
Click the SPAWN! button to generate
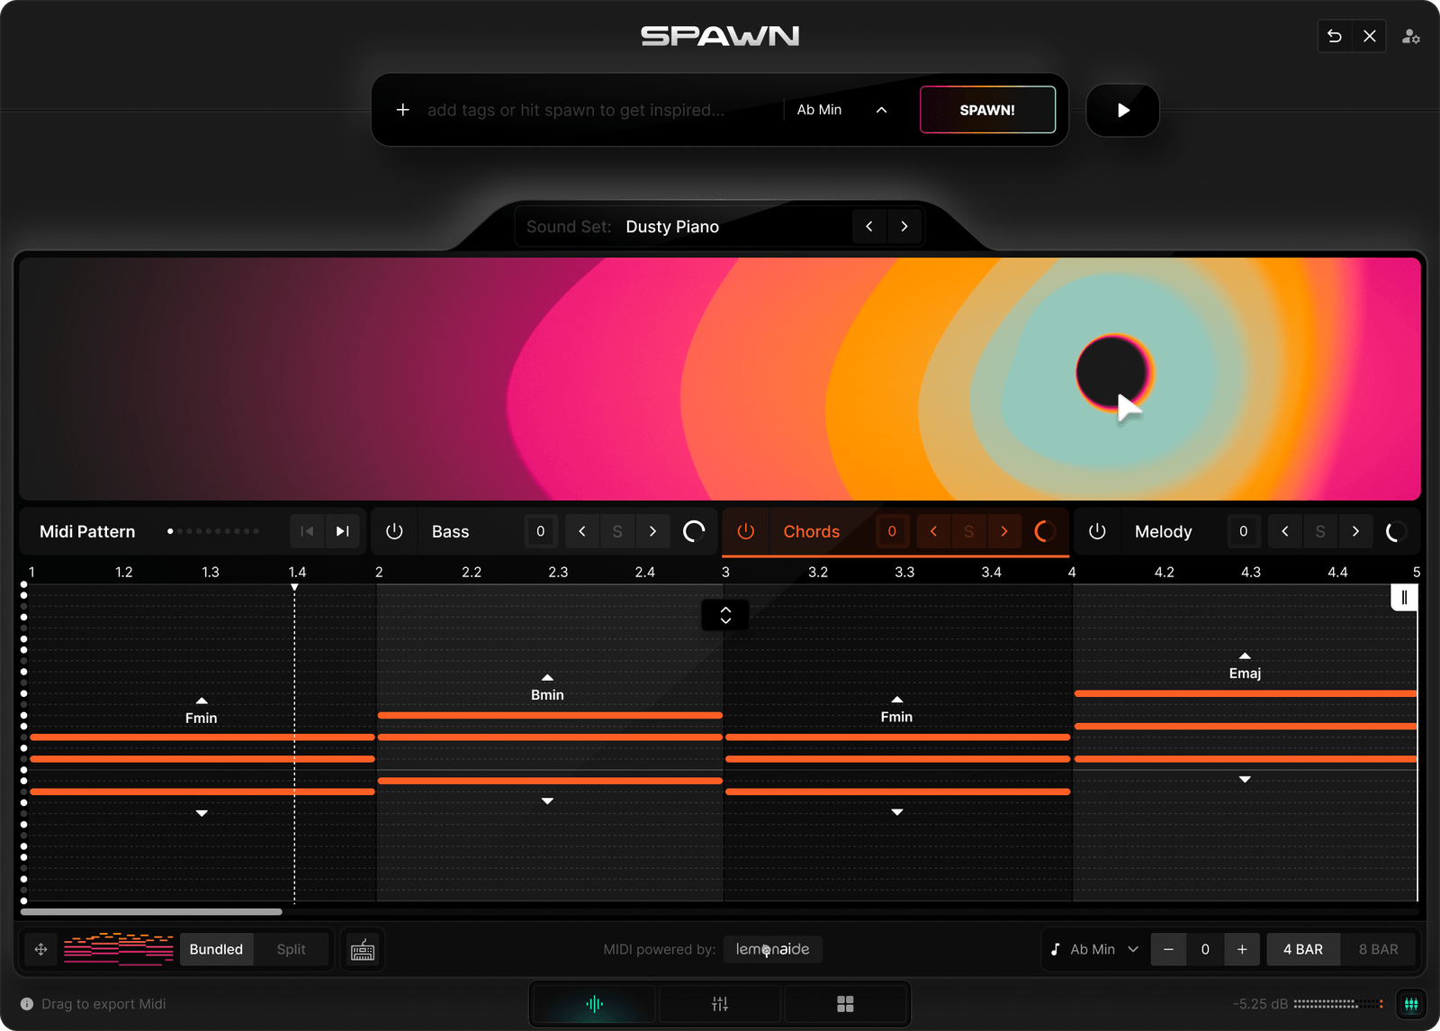[x=987, y=109]
